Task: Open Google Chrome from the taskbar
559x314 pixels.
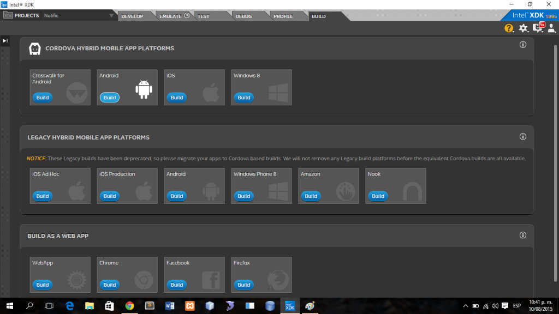Action: click(129, 306)
